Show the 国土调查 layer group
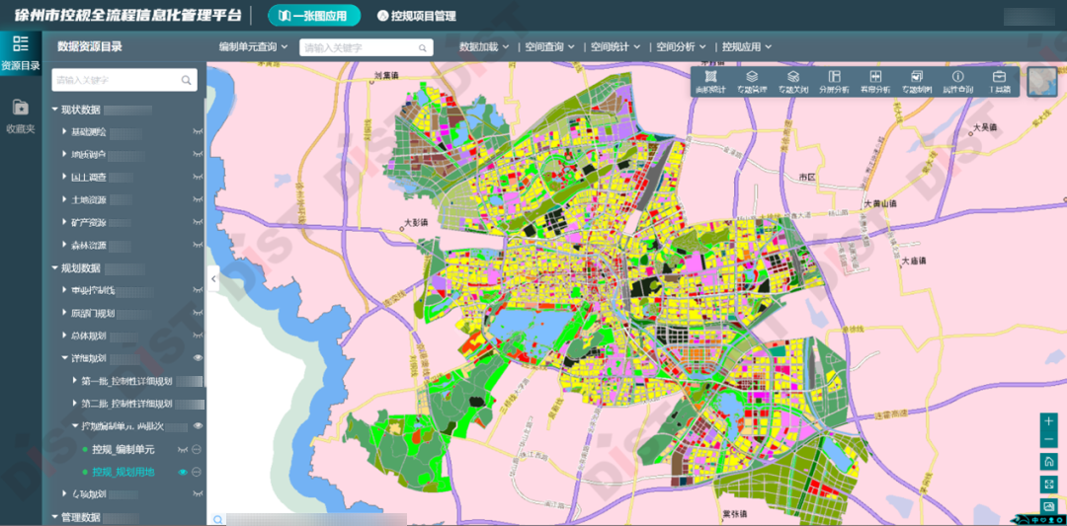The height and width of the screenshot is (526, 1067). tap(198, 177)
